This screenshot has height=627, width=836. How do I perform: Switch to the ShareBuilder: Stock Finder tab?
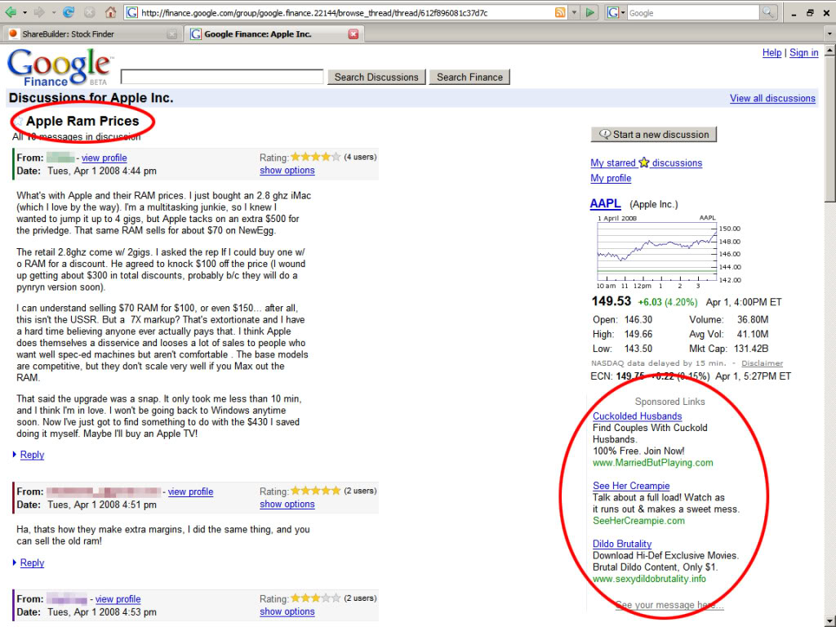pos(91,34)
